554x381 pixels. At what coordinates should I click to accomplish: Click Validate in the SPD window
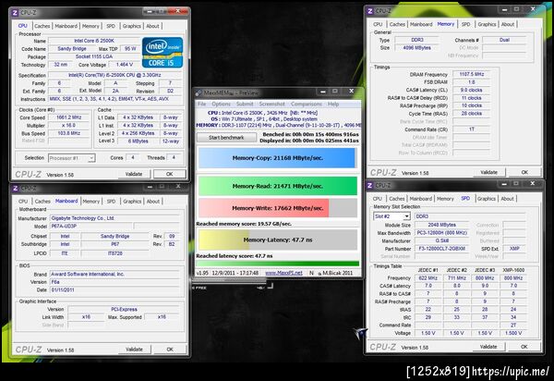coord(488,347)
